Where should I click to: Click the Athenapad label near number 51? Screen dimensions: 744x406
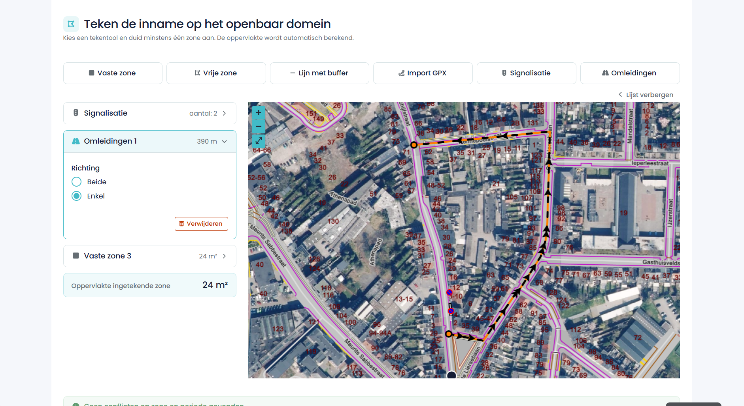pos(343,198)
